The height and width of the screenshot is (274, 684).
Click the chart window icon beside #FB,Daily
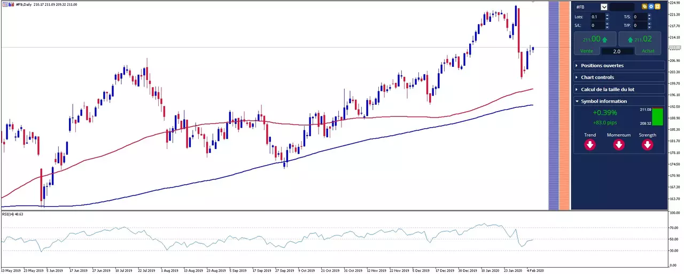click(x=5, y=4)
